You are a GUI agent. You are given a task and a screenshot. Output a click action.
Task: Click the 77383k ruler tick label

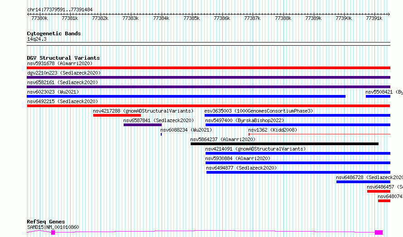click(130, 19)
